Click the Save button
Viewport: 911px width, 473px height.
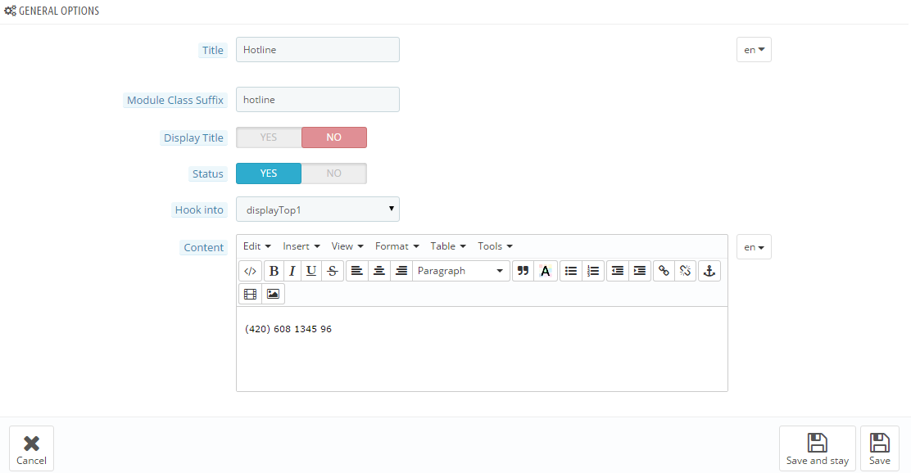tap(879, 448)
